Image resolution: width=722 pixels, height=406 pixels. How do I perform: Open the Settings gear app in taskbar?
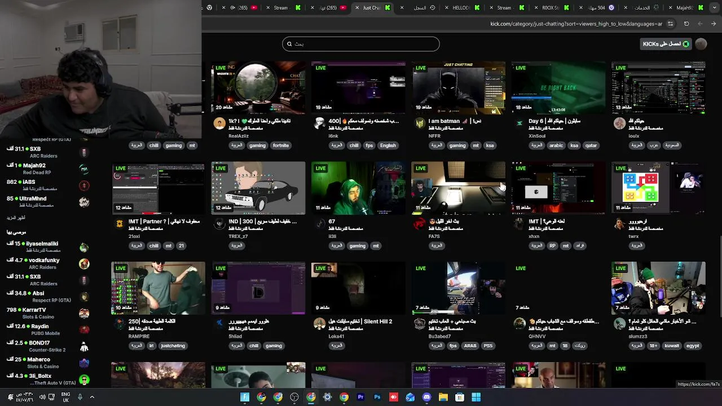click(x=327, y=397)
